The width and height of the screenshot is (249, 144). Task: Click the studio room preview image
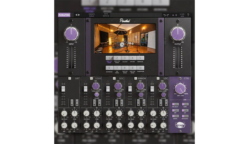[125, 38]
